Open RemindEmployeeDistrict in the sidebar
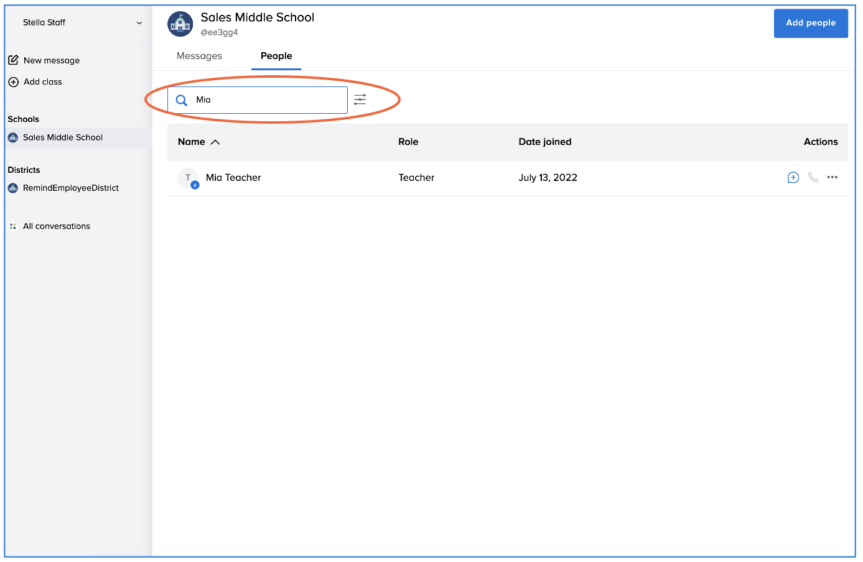Viewport: 863px width, 562px height. click(x=70, y=188)
